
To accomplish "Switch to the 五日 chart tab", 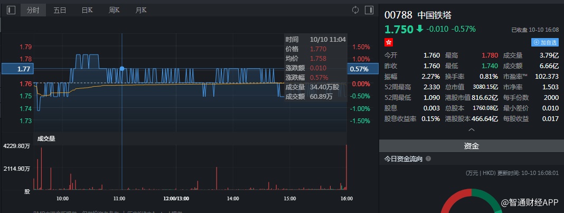I will tap(60, 10).
